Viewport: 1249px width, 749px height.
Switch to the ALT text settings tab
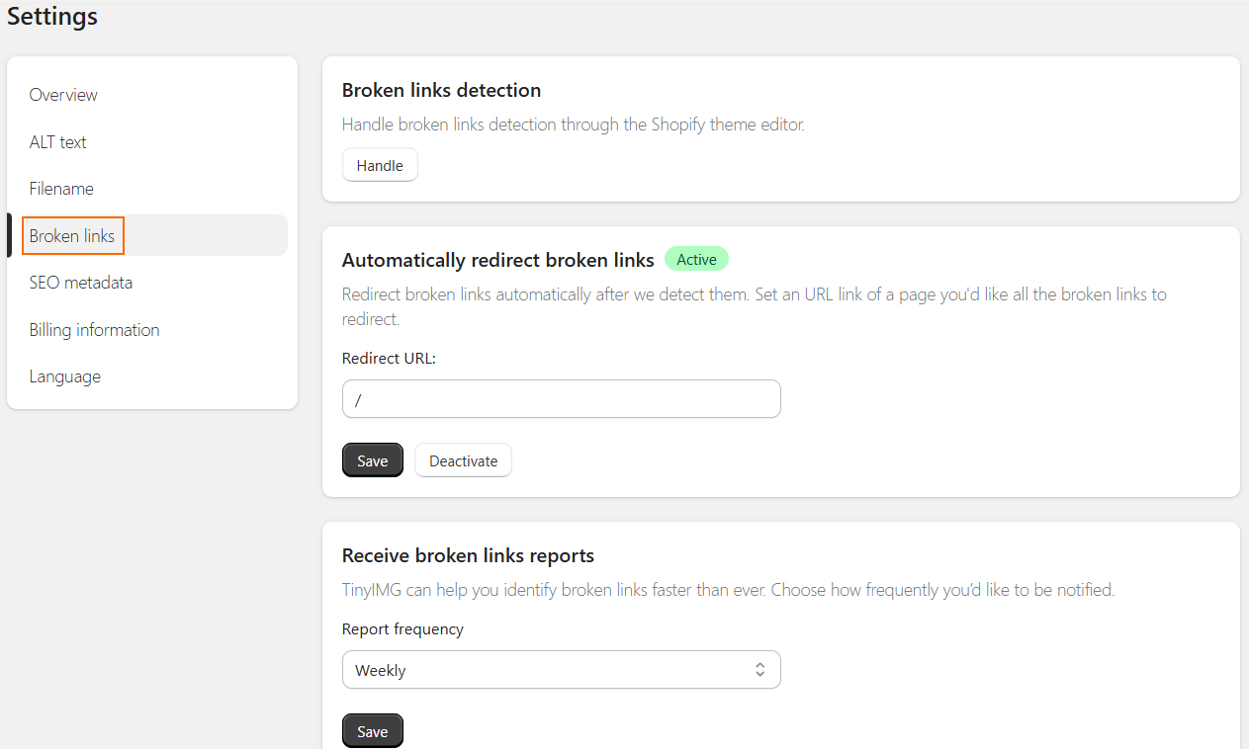(x=57, y=141)
